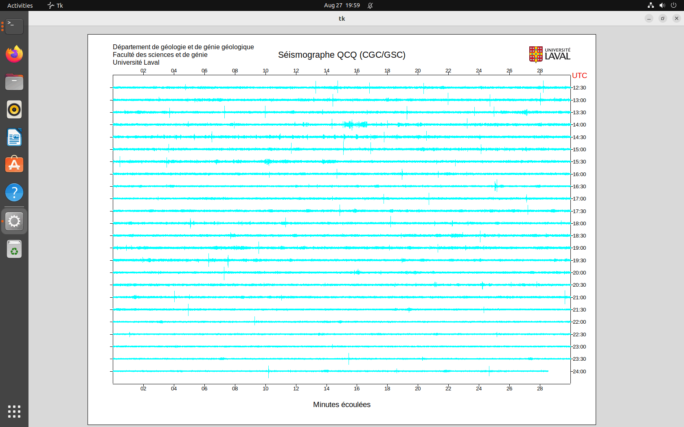
Task: Click the bottom axis tick 22
Action: (448, 389)
